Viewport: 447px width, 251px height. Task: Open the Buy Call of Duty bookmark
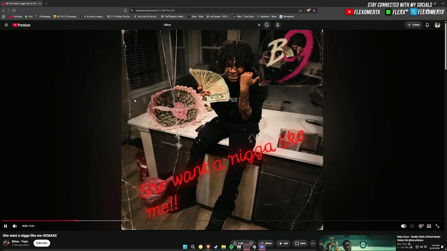(x=146, y=16)
